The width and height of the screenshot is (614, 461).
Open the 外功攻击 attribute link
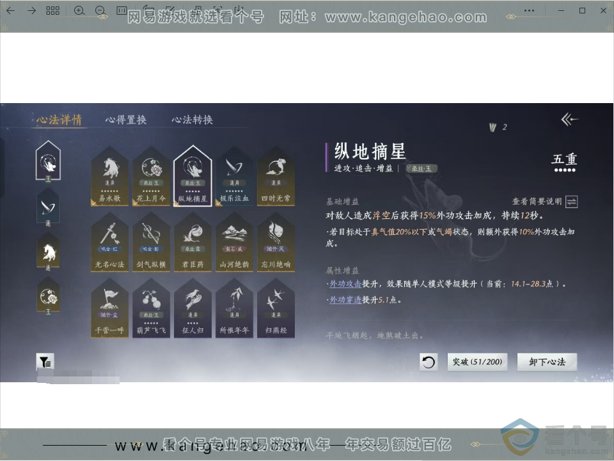coord(345,284)
